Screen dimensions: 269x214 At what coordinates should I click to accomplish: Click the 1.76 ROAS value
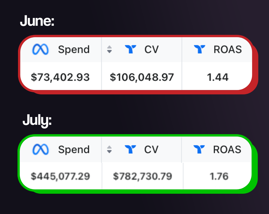click(219, 176)
